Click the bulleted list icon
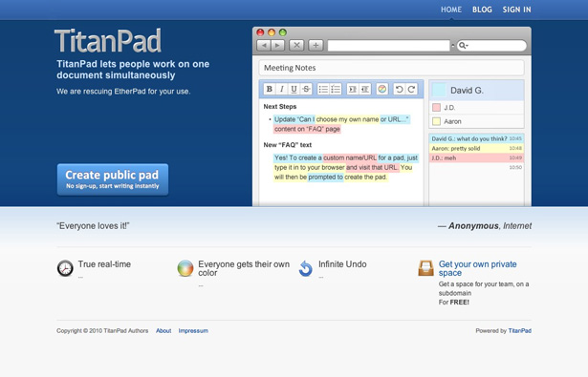The image size is (588, 377). coord(323,89)
